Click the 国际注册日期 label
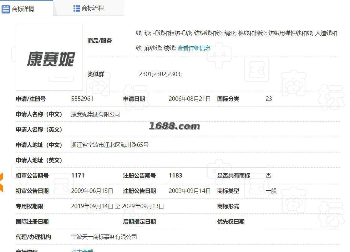 coord(32,222)
